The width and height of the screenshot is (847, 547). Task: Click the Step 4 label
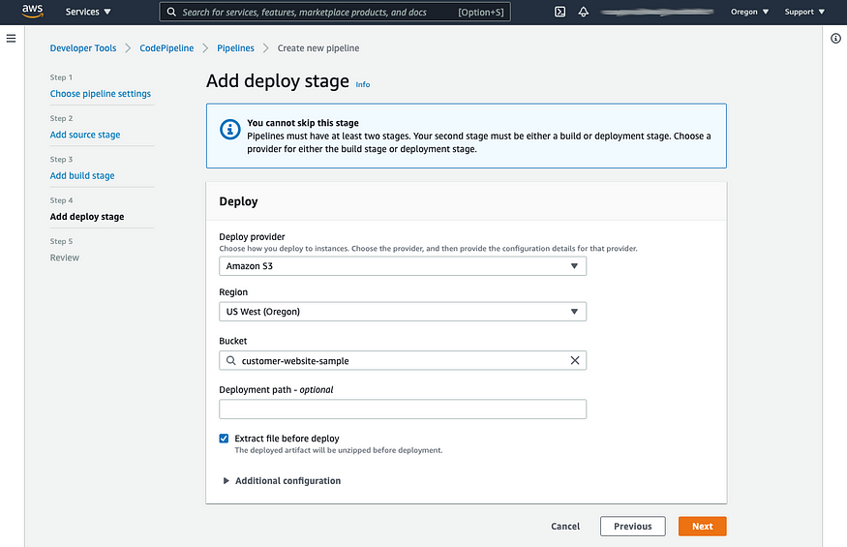click(62, 200)
